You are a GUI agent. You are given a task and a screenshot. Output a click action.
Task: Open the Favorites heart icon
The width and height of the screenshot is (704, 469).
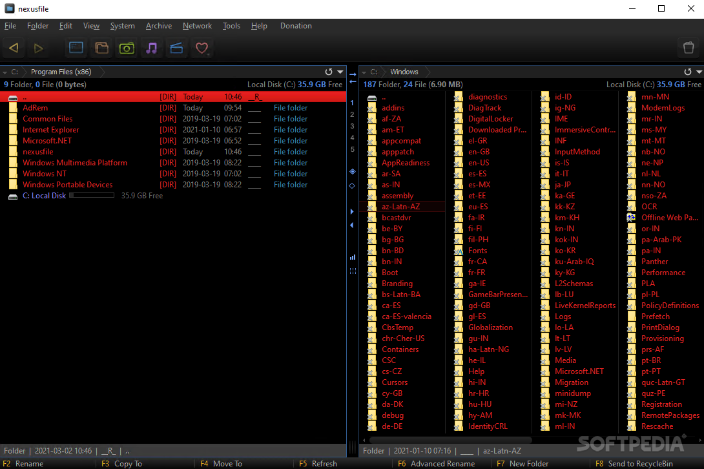point(202,48)
